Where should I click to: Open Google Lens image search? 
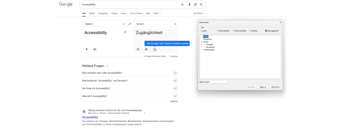click(x=196, y=5)
